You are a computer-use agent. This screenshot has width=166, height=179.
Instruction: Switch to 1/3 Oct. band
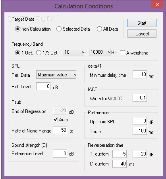(x=47, y=53)
